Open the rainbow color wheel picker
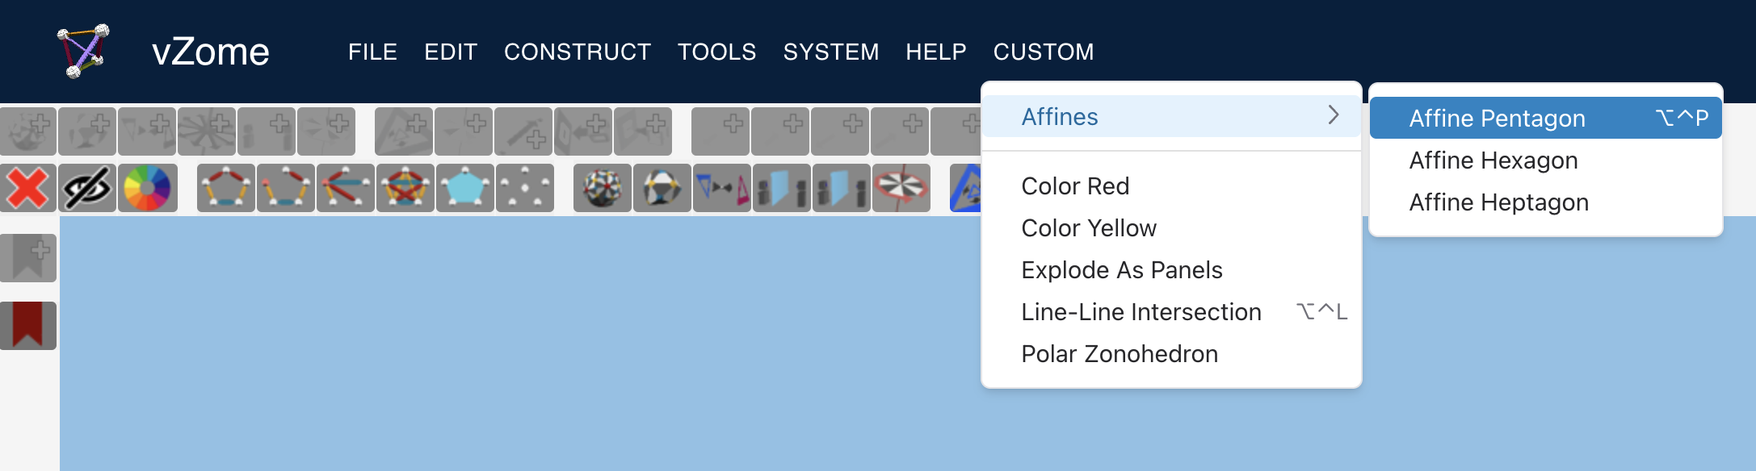This screenshot has width=1756, height=471. click(x=147, y=188)
